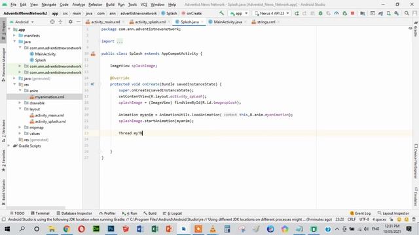Click Sync Project with Gradle icon
The width and height of the screenshot is (419, 235).
[380, 13]
